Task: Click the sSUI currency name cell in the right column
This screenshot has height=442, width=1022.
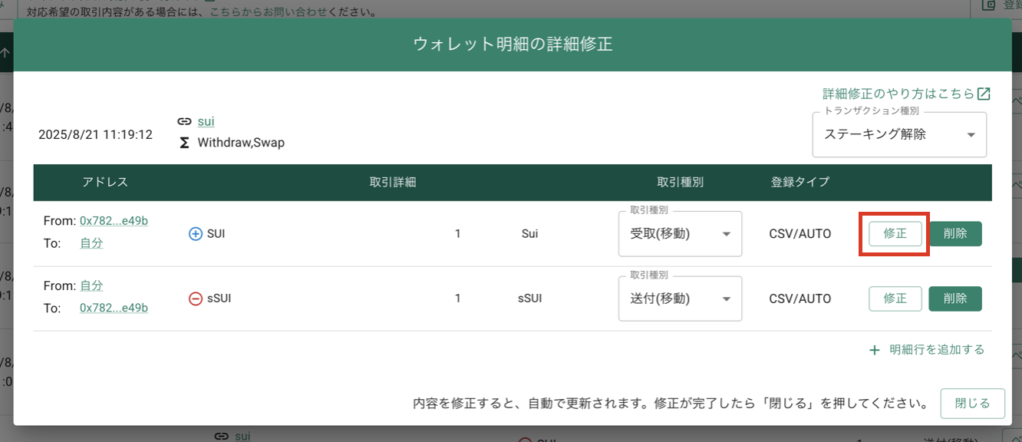Action: pyautogui.click(x=529, y=299)
